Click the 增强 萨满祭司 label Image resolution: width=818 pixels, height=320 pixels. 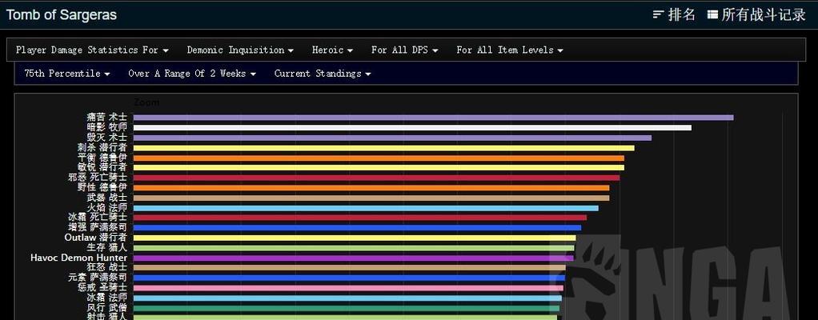click(98, 227)
